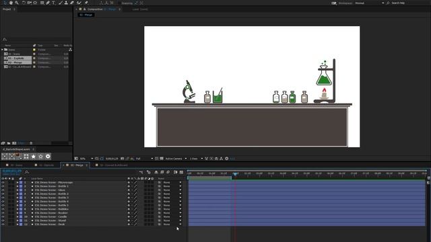Open the Active Camera view dropdown
The height and width of the screenshot is (242, 431).
176,159
